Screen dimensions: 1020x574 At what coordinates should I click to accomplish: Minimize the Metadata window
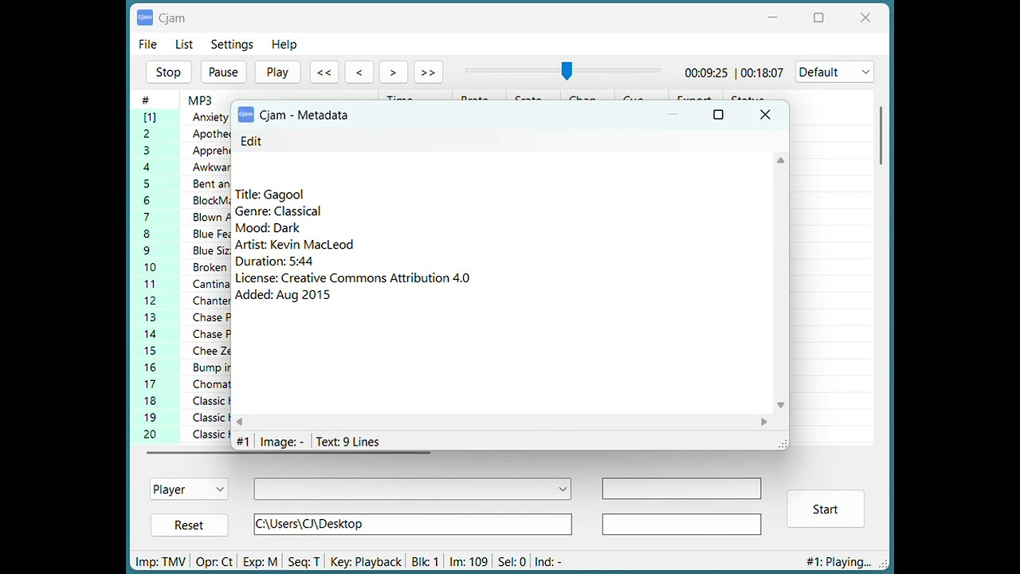tap(672, 115)
